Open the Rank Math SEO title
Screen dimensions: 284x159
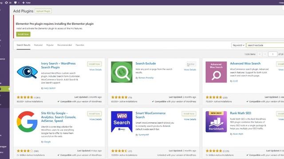[241, 113]
